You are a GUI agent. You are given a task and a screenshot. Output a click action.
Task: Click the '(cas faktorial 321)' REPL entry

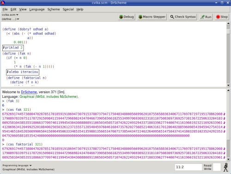click(x=24, y=144)
